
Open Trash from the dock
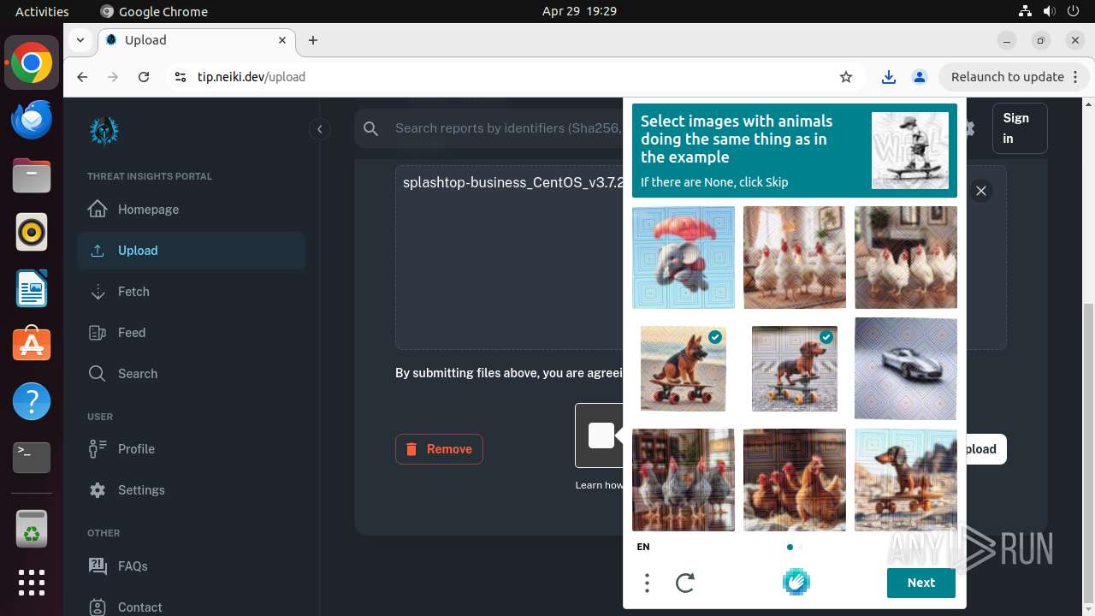(32, 528)
